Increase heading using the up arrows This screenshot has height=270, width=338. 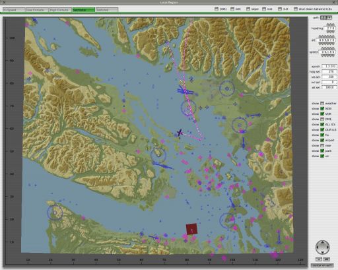tap(330, 25)
